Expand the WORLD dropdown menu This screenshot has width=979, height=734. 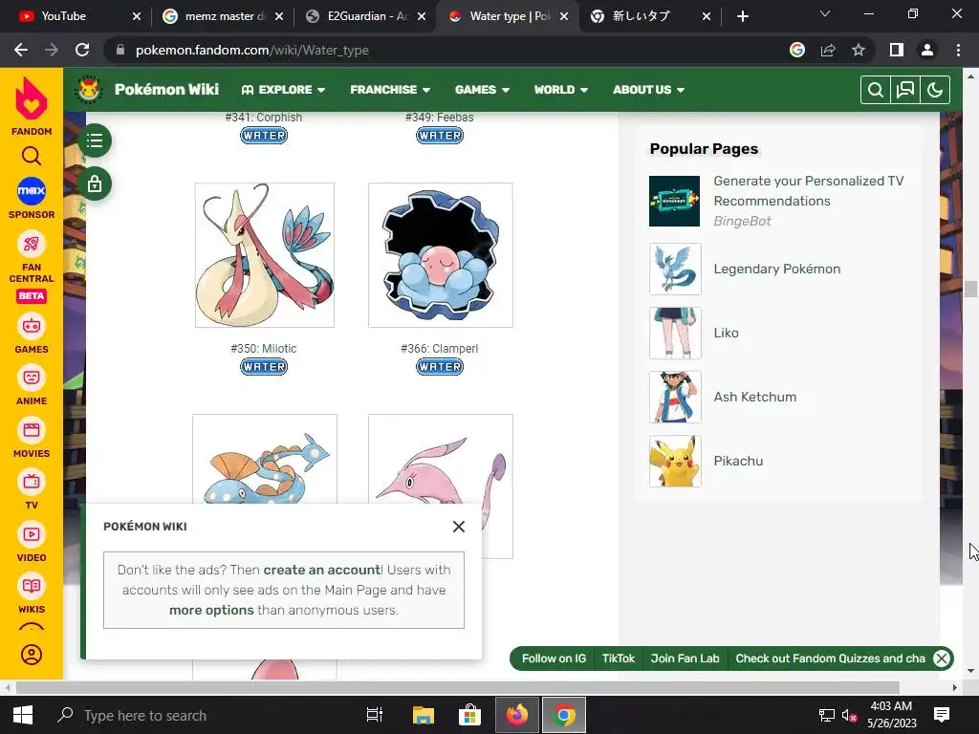click(x=560, y=90)
